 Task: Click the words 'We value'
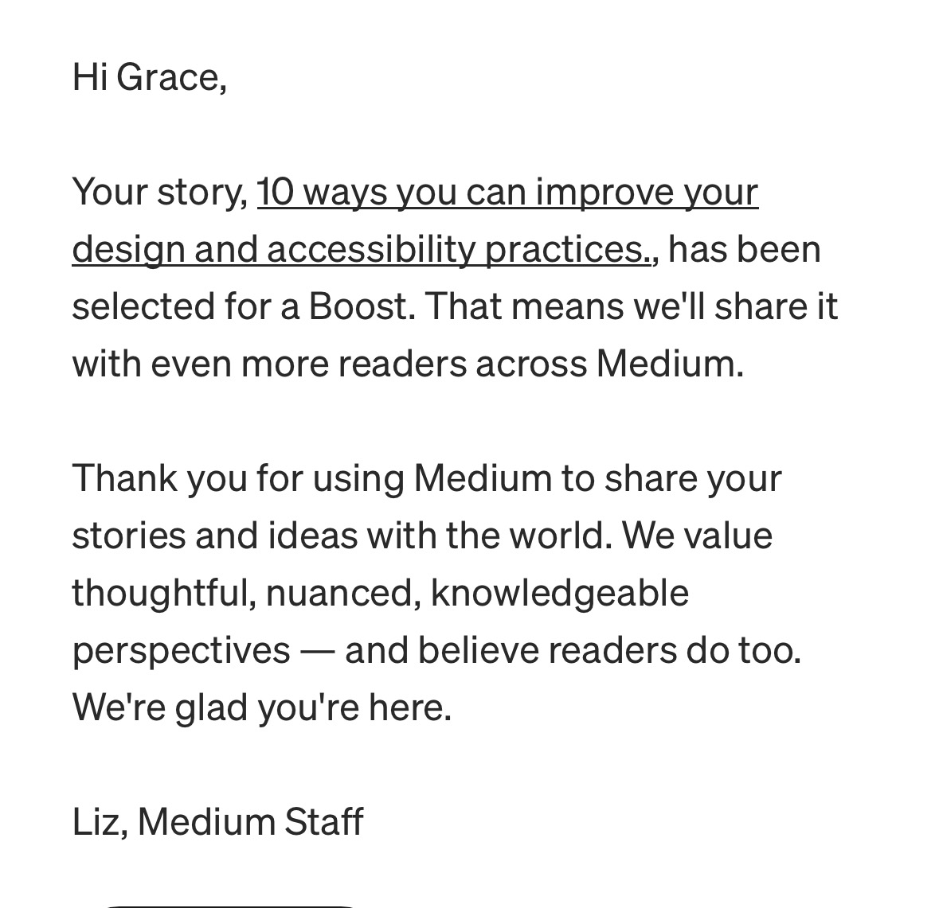697,536
